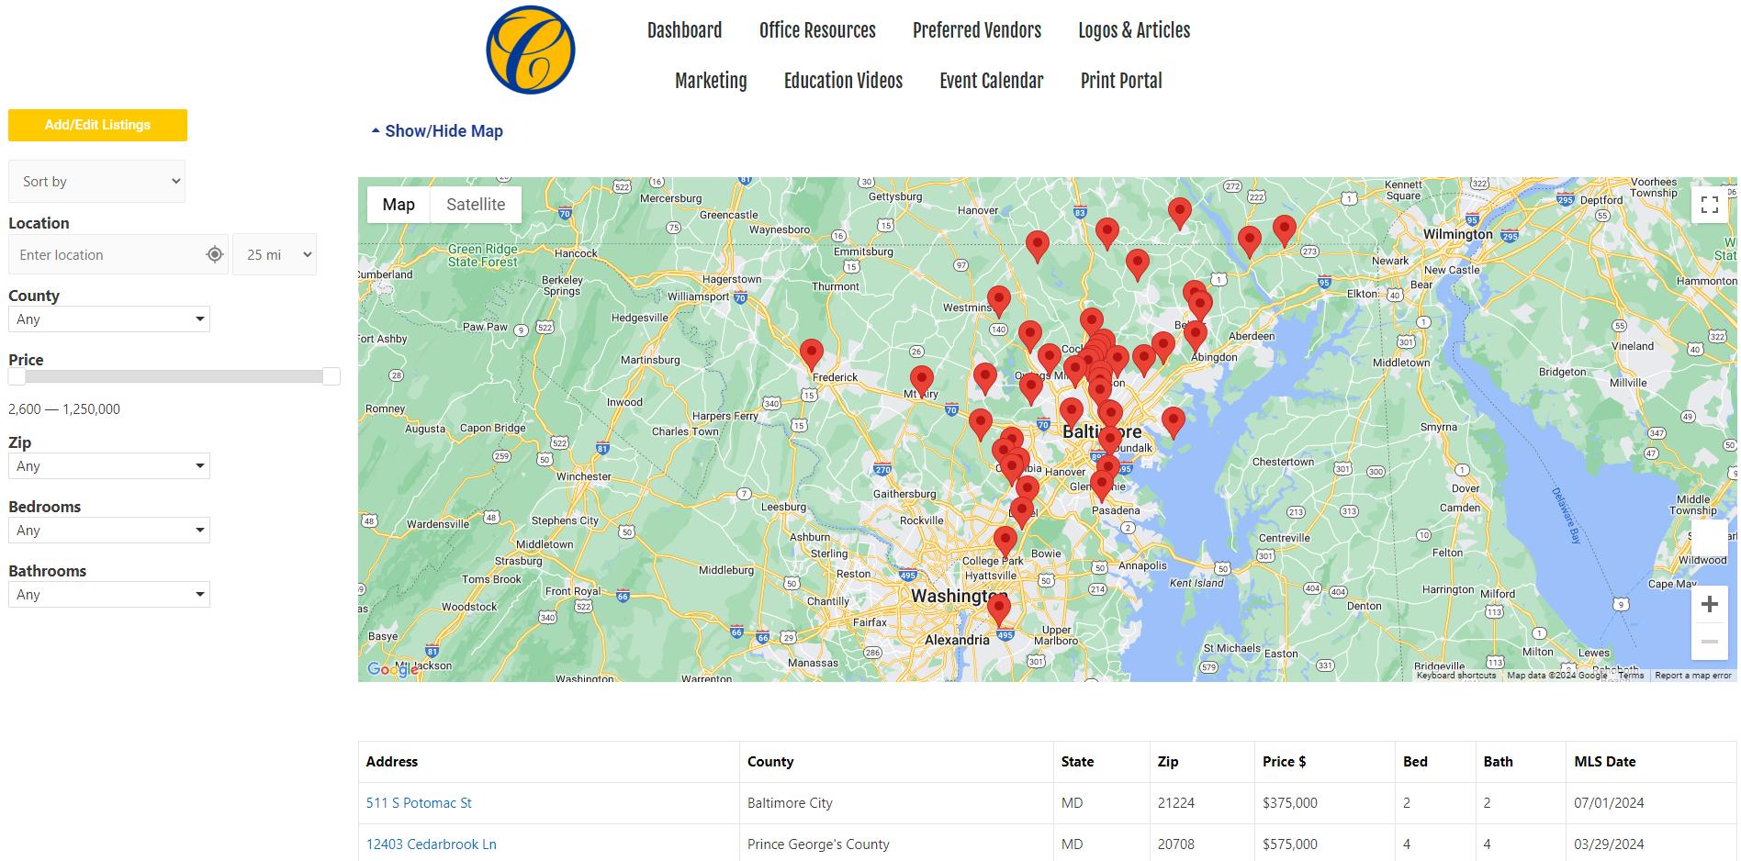
Task: Switch to Map view tab
Action: [399, 205]
